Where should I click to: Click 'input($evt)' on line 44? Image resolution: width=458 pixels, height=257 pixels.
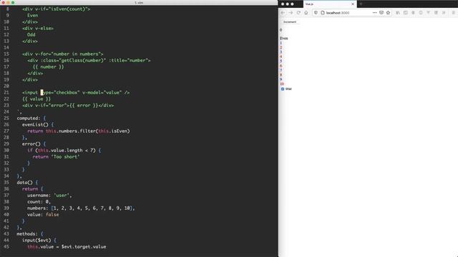(x=36, y=240)
